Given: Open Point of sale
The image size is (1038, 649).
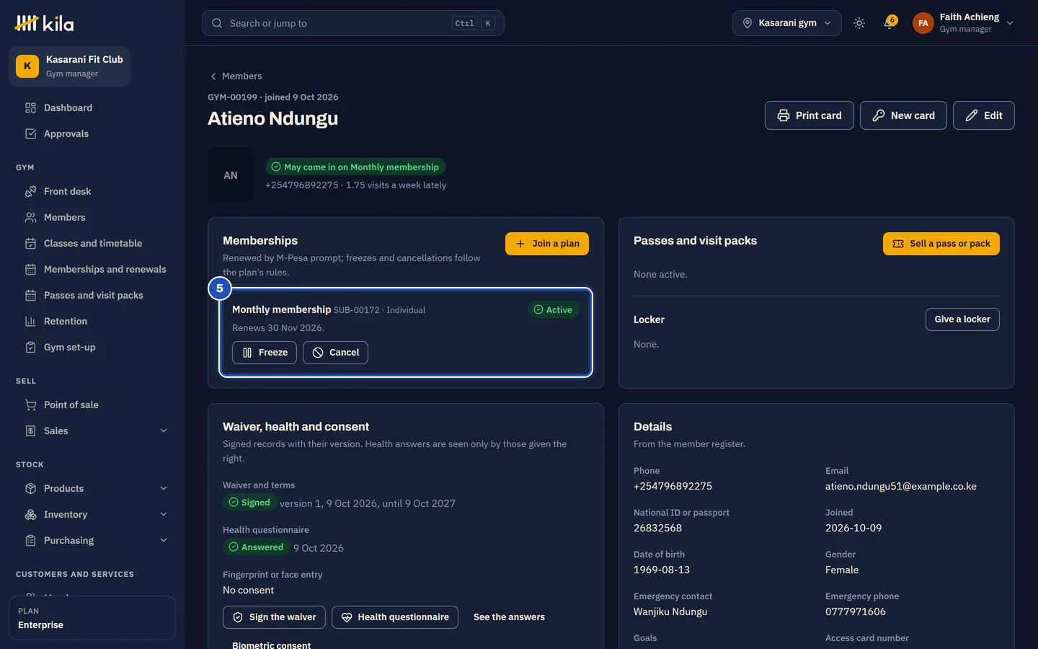Looking at the screenshot, I should pos(92,405).
